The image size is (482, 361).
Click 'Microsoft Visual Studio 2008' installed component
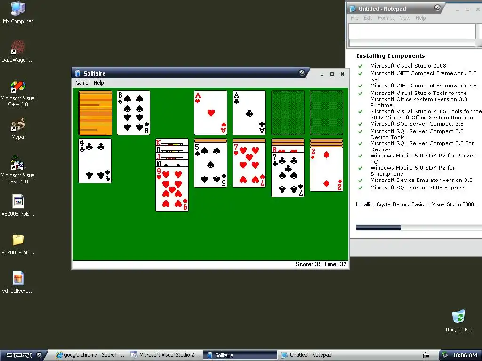pos(408,66)
